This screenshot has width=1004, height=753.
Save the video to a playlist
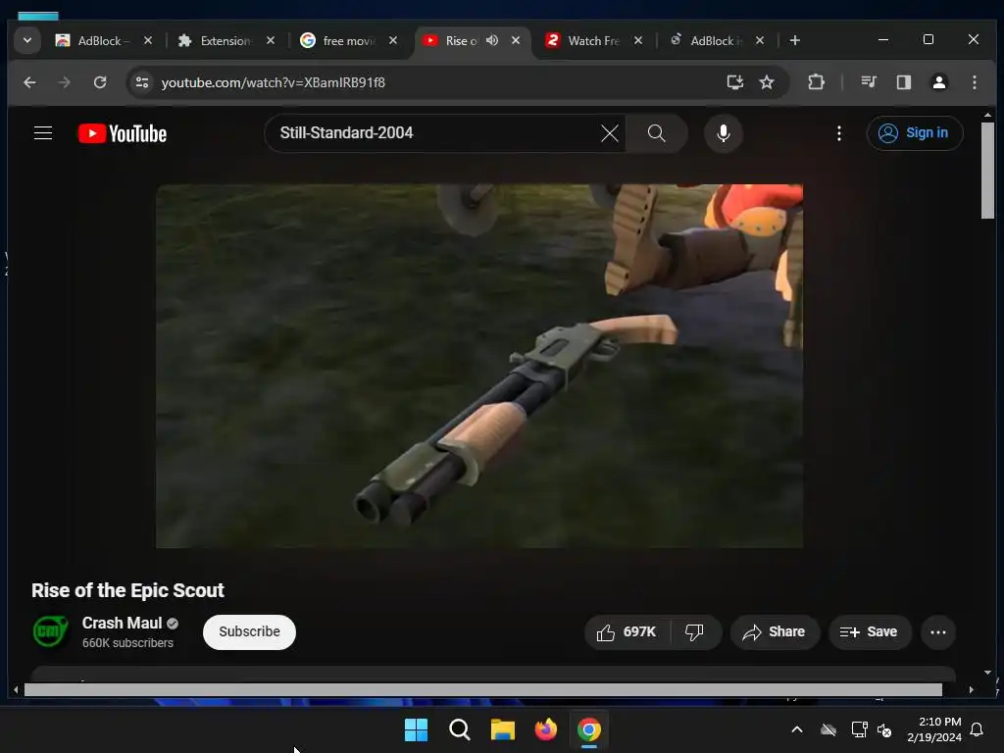point(869,632)
